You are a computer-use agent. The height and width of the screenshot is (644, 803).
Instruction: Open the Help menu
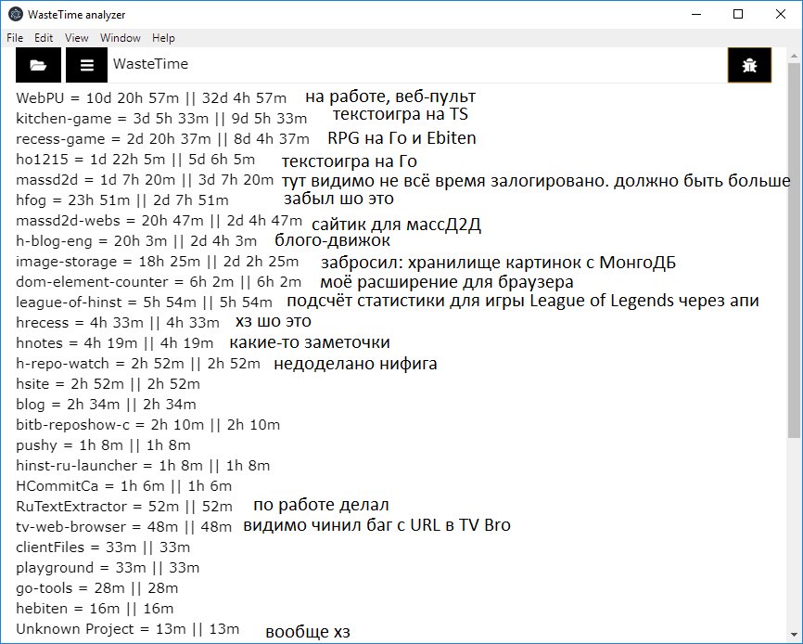point(163,38)
